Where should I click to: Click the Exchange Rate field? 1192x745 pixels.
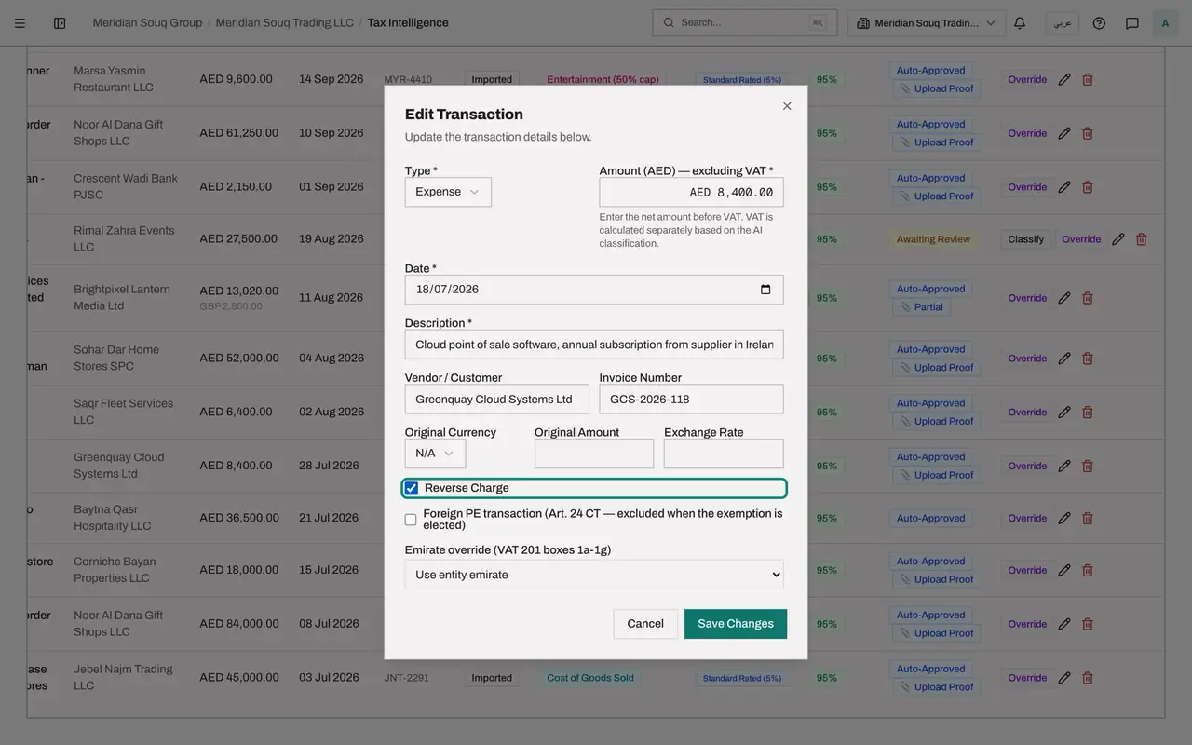724,454
